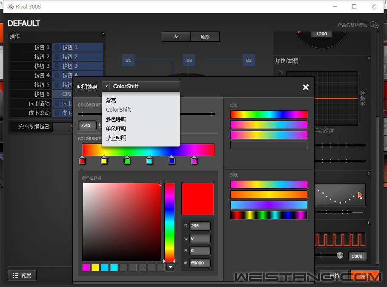This screenshot has height=287, width=387.
Task: Click the blue 按钮 1 assignment cell
Action: point(77,47)
